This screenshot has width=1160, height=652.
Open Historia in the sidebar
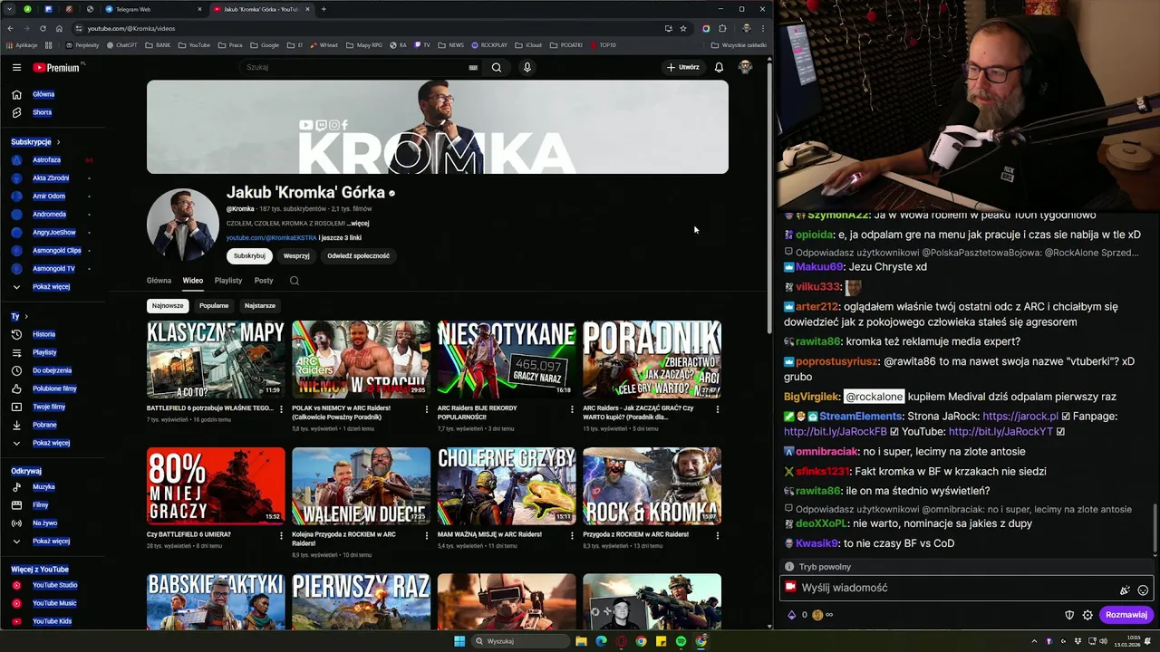43,334
